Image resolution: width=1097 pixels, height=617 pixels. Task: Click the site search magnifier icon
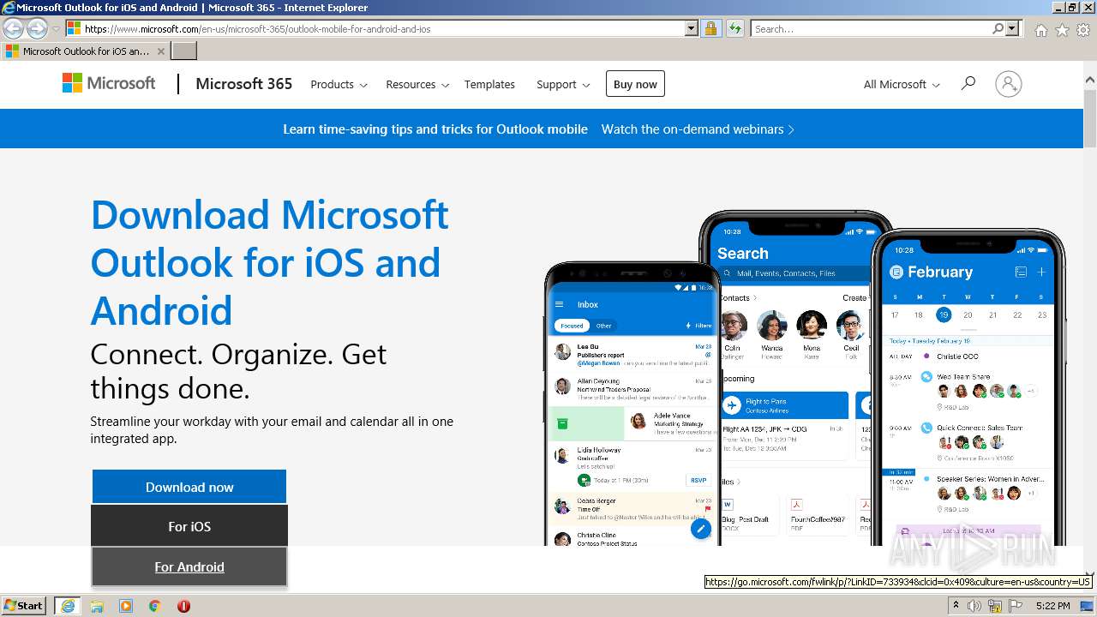coord(968,83)
